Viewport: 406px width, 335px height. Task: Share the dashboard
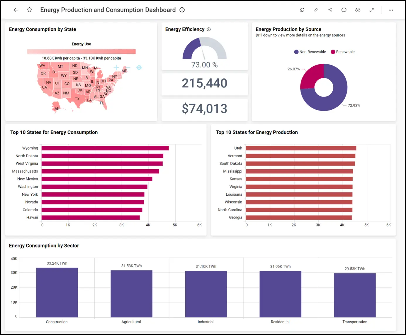click(330, 10)
